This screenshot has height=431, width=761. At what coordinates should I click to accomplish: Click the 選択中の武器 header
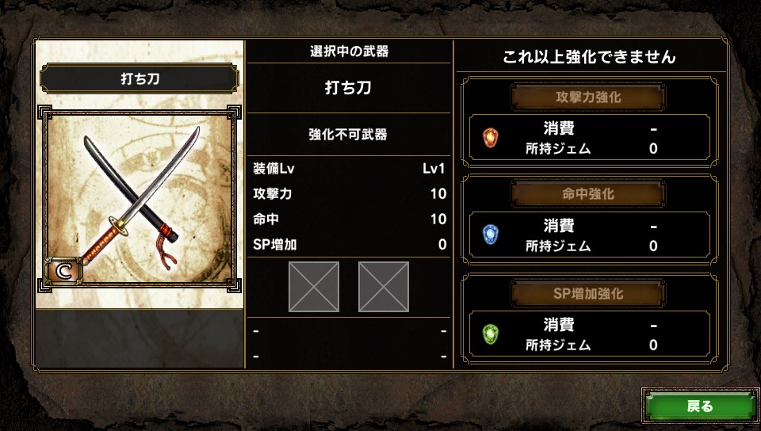tap(349, 51)
